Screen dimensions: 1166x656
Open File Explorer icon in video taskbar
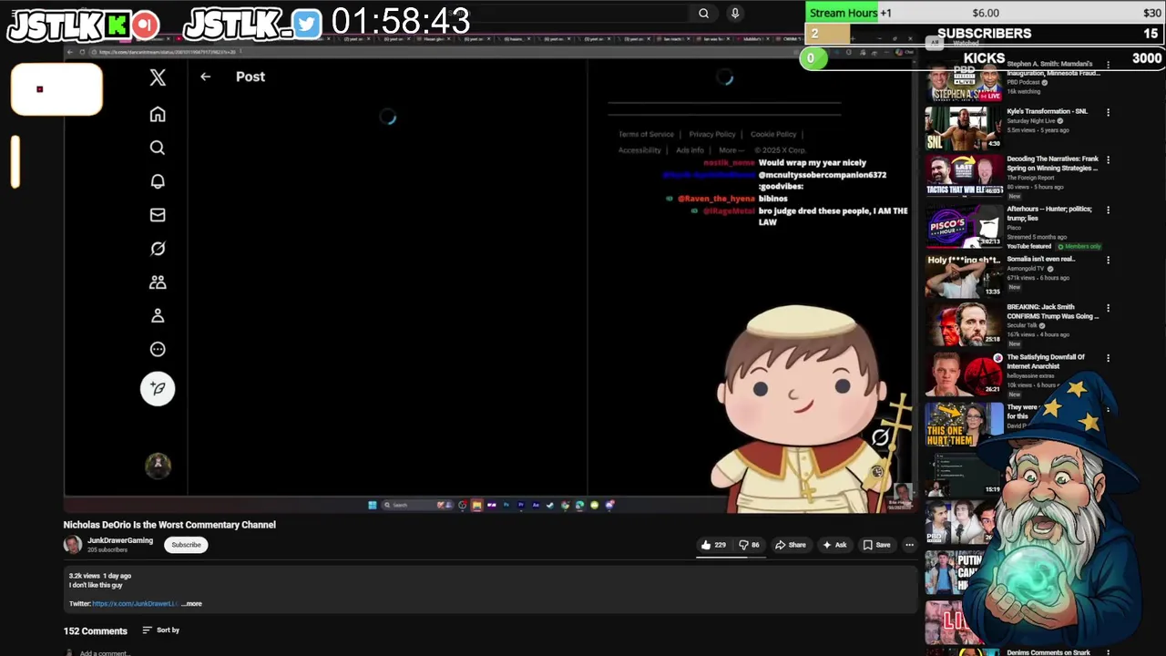pos(476,505)
